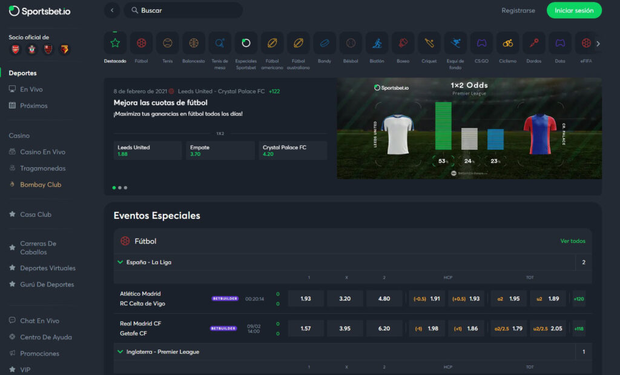Click the Buscar search field
The width and height of the screenshot is (620, 375).
(183, 10)
